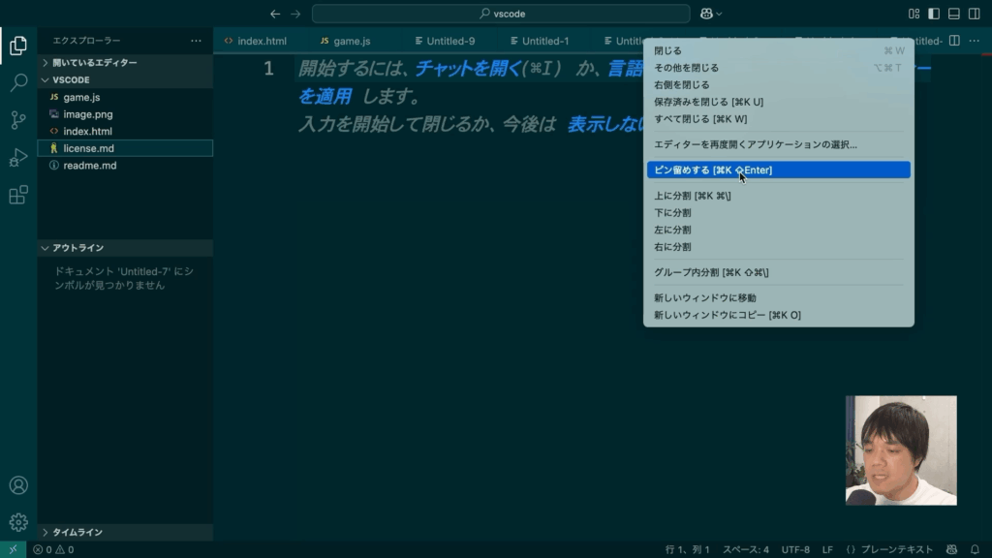Expand the タイムライン section
Screen dimensions: 992x558
coord(77,532)
